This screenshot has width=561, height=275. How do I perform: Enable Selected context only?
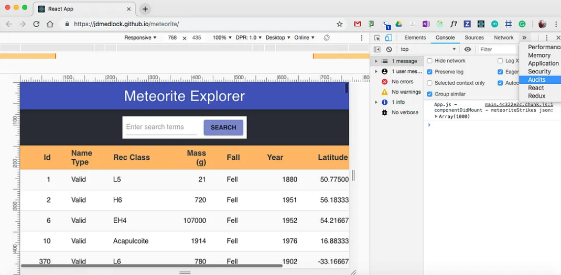click(x=430, y=83)
